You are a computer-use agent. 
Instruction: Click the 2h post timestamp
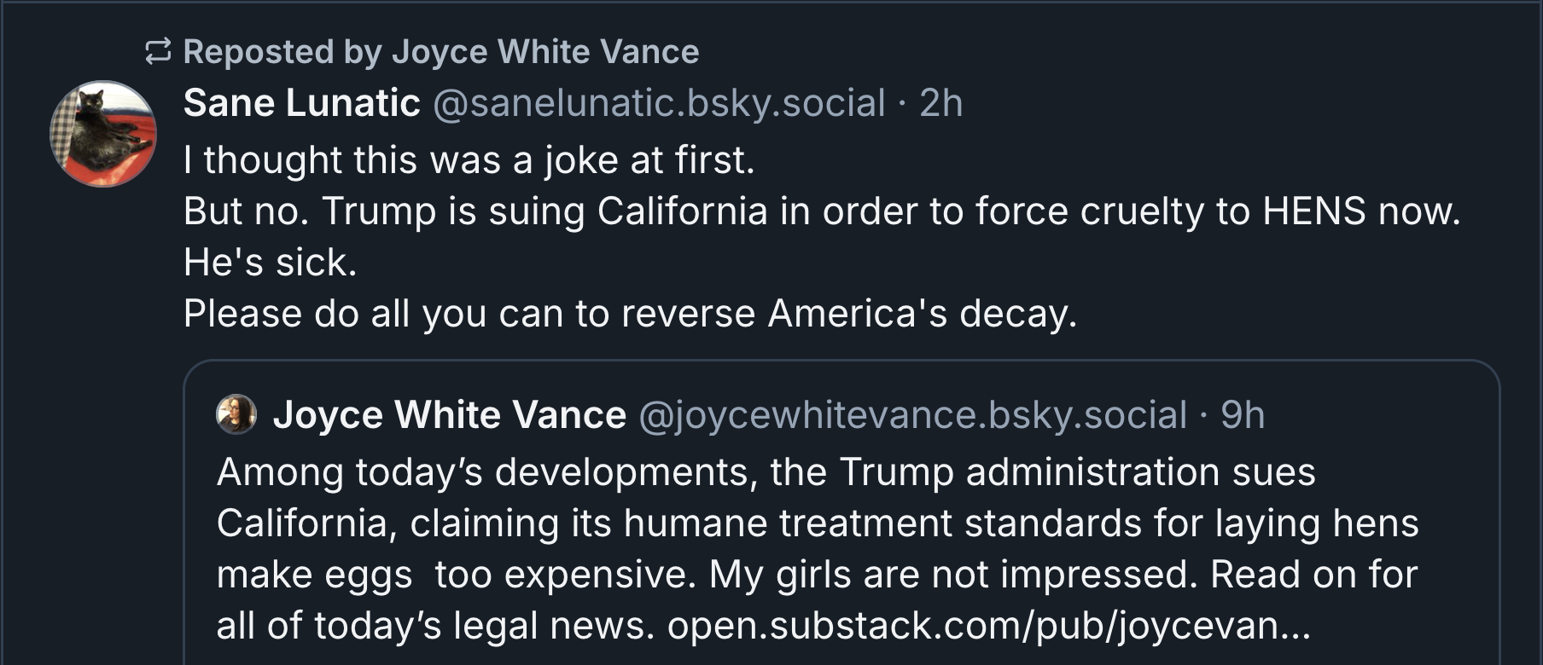(x=940, y=103)
